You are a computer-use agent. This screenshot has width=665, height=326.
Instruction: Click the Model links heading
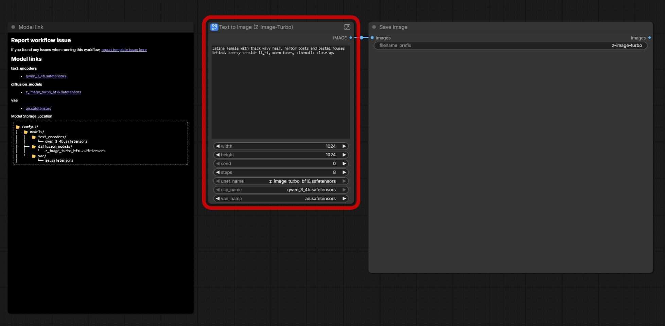point(26,59)
